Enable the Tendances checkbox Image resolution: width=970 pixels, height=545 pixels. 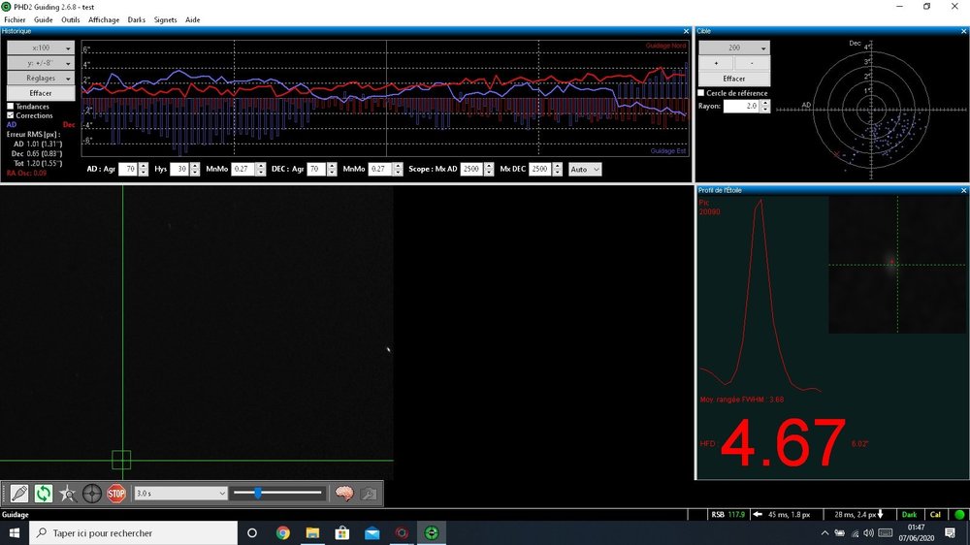coord(10,107)
